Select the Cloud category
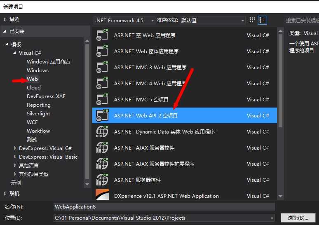Image resolution: width=319 pixels, height=225 pixels. (34, 88)
